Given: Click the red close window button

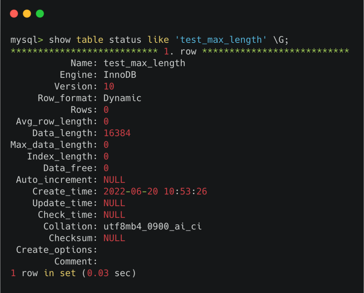Looking at the screenshot, I should (14, 14).
